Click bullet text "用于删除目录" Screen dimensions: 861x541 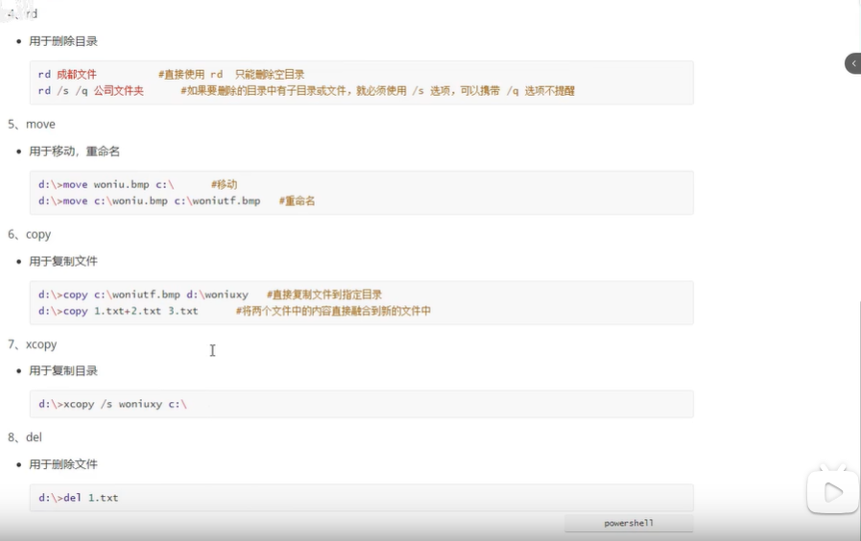[63, 41]
